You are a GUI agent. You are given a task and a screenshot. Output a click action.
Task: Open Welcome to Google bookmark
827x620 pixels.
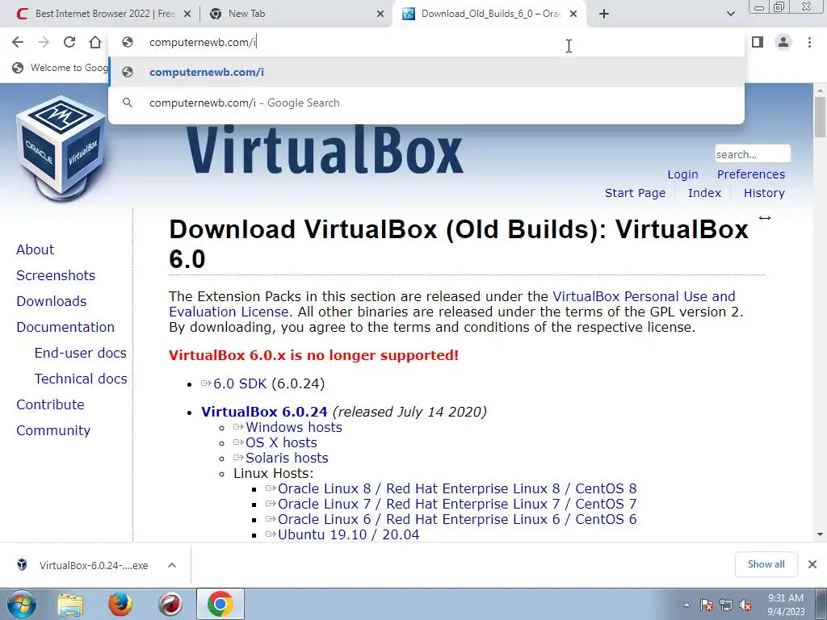[60, 68]
